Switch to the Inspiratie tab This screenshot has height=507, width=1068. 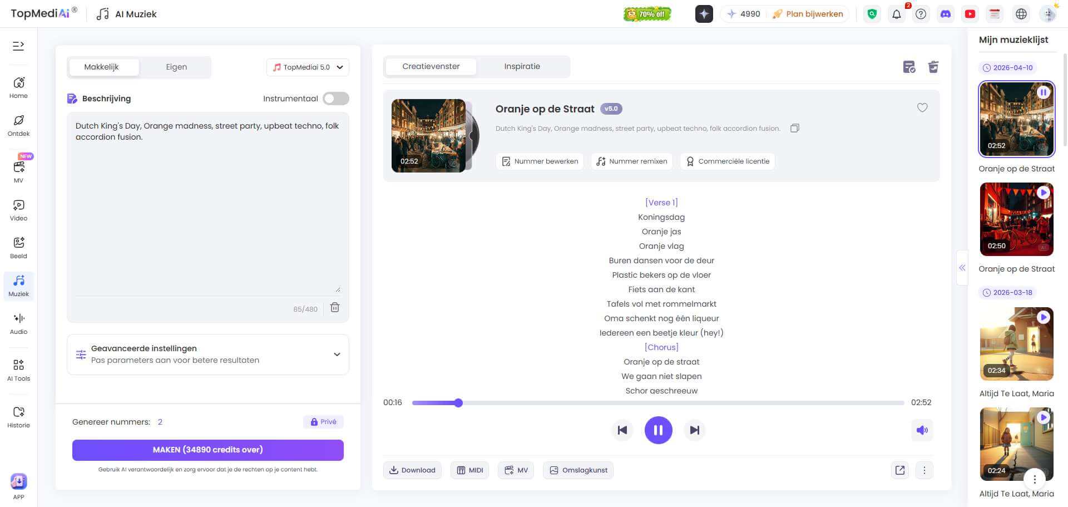(x=522, y=66)
